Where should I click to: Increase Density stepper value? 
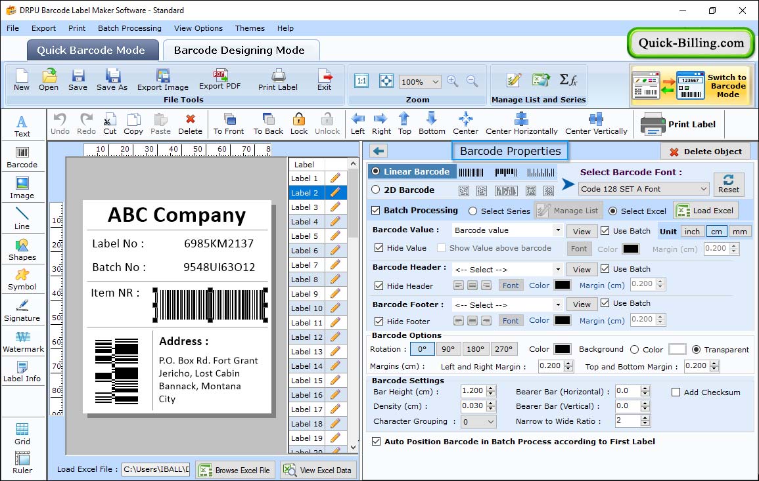[x=491, y=403]
